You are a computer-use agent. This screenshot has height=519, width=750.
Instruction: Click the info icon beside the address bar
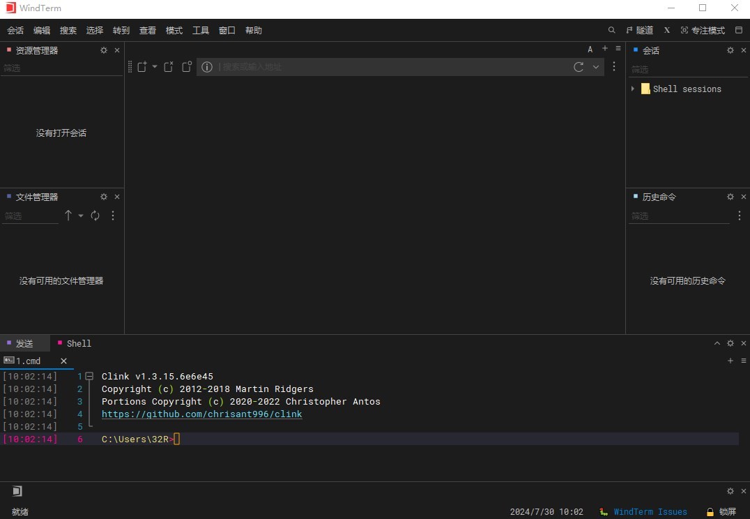(207, 67)
